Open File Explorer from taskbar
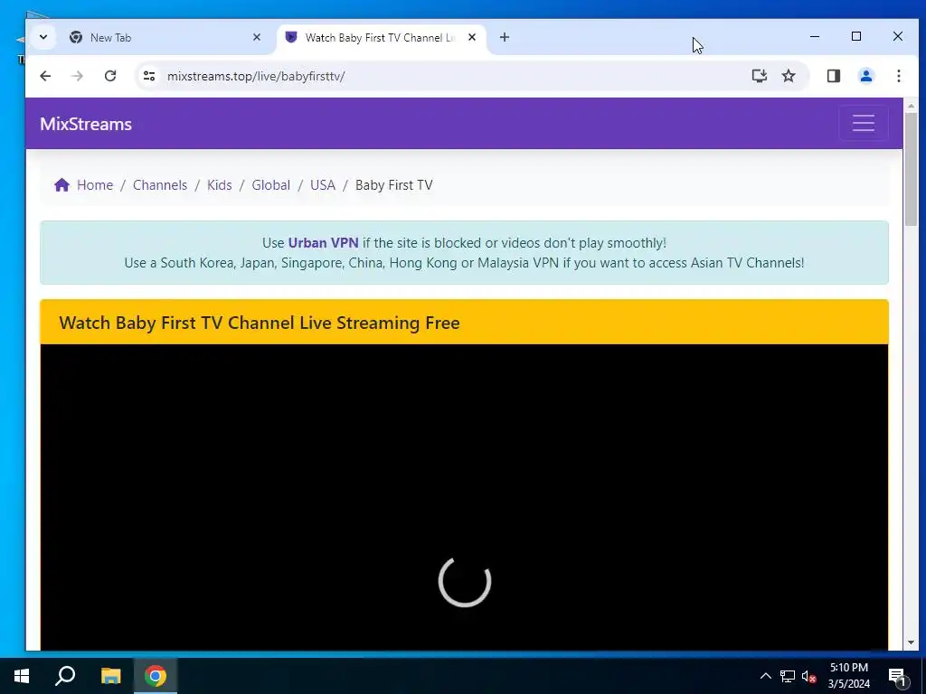The height and width of the screenshot is (694, 926). (x=110, y=676)
